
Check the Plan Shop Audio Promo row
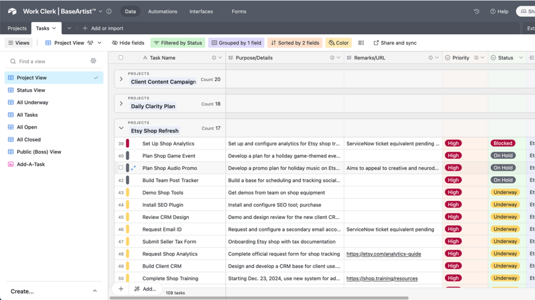click(121, 168)
